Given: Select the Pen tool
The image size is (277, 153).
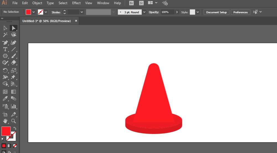Looking at the screenshot, I should pyautogui.click(x=5, y=43).
